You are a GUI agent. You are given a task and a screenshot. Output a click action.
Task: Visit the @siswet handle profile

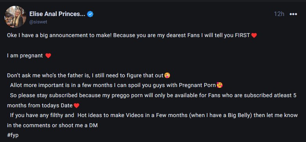pos(38,22)
